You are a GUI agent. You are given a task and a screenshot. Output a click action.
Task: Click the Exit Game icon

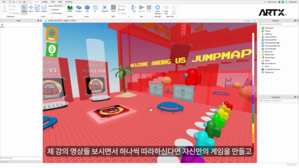click(x=174, y=9)
